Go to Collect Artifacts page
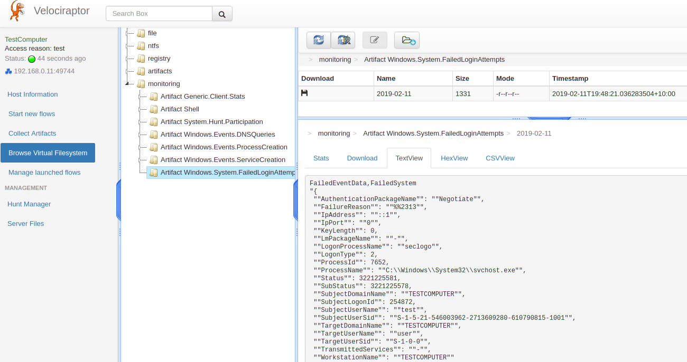Screen dimensions: 687x362 (x=32, y=134)
